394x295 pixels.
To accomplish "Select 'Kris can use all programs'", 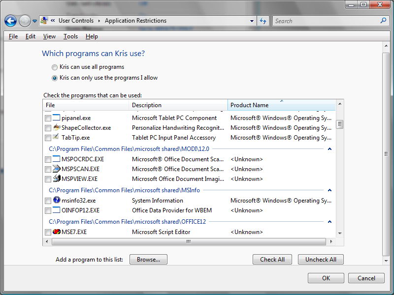I will click(54, 67).
